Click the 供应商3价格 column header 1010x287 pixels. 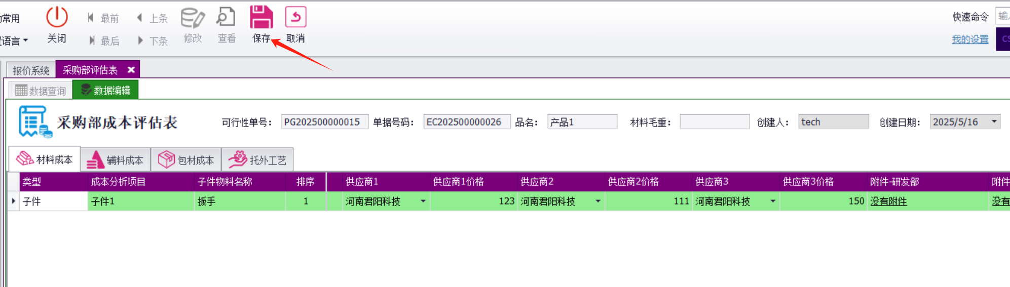click(x=823, y=182)
